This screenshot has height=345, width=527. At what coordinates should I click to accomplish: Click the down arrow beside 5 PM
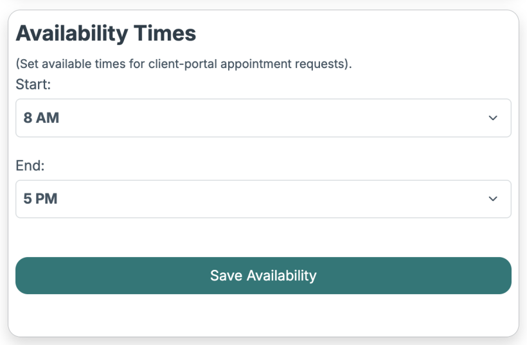tap(493, 199)
